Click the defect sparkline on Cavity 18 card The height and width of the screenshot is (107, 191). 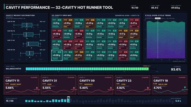click(170, 92)
